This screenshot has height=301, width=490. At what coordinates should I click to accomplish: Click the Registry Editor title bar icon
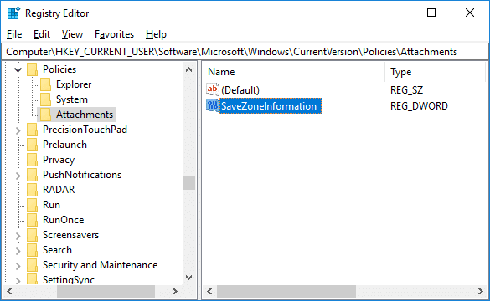tap(13, 13)
